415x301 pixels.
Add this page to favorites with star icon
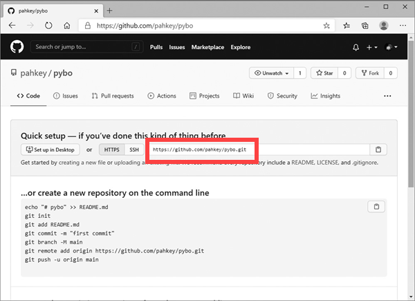pos(326,26)
